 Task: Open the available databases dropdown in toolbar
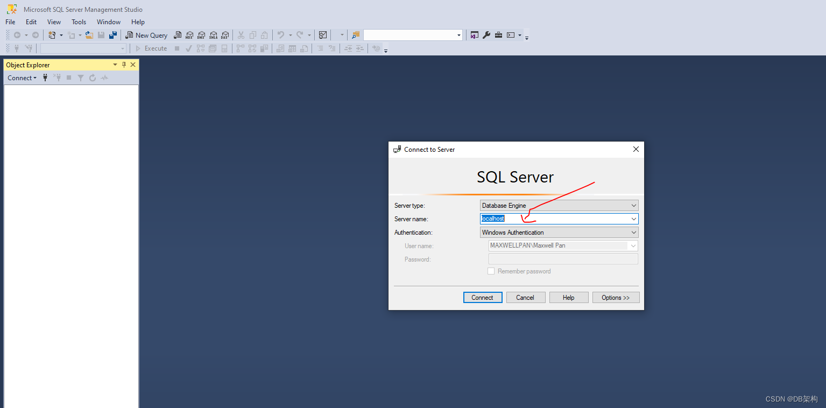(123, 48)
